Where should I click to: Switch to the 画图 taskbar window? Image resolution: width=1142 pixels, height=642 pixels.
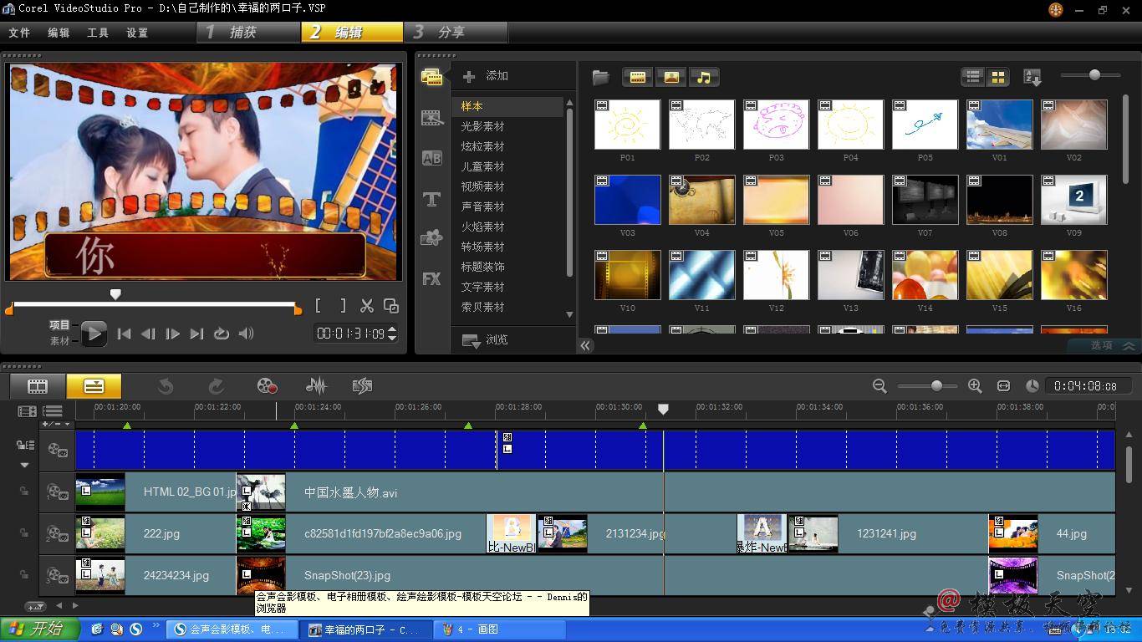499,629
